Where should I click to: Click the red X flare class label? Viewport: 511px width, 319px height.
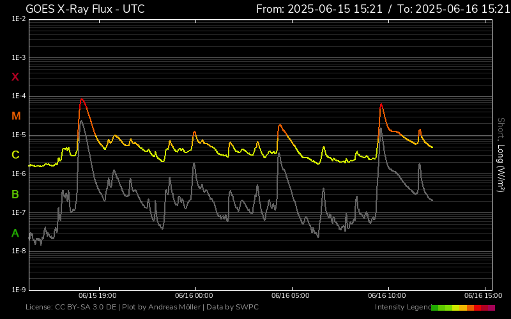click(15, 77)
